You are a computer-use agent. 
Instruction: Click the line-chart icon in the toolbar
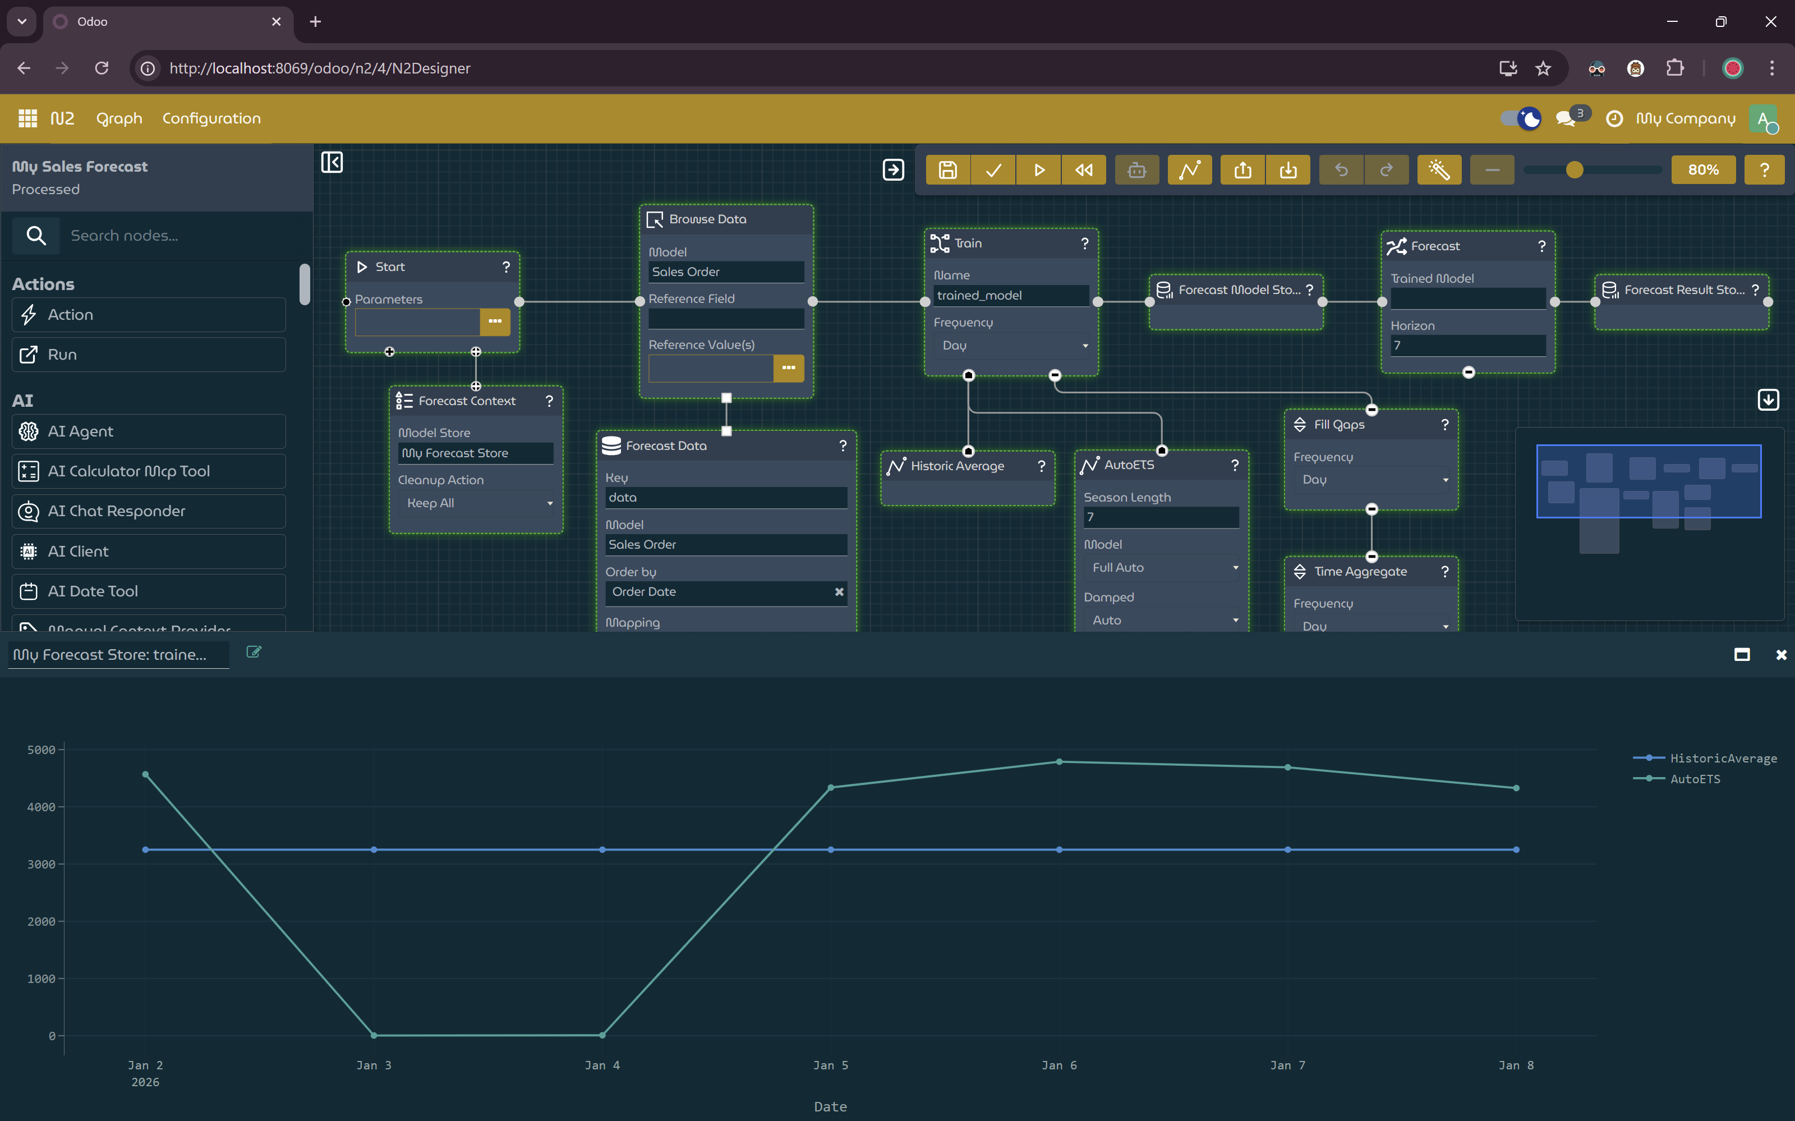coord(1189,170)
